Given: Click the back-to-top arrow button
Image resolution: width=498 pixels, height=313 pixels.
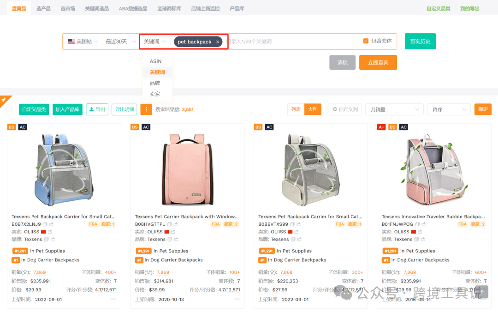Looking at the screenshot, I should click(482, 292).
